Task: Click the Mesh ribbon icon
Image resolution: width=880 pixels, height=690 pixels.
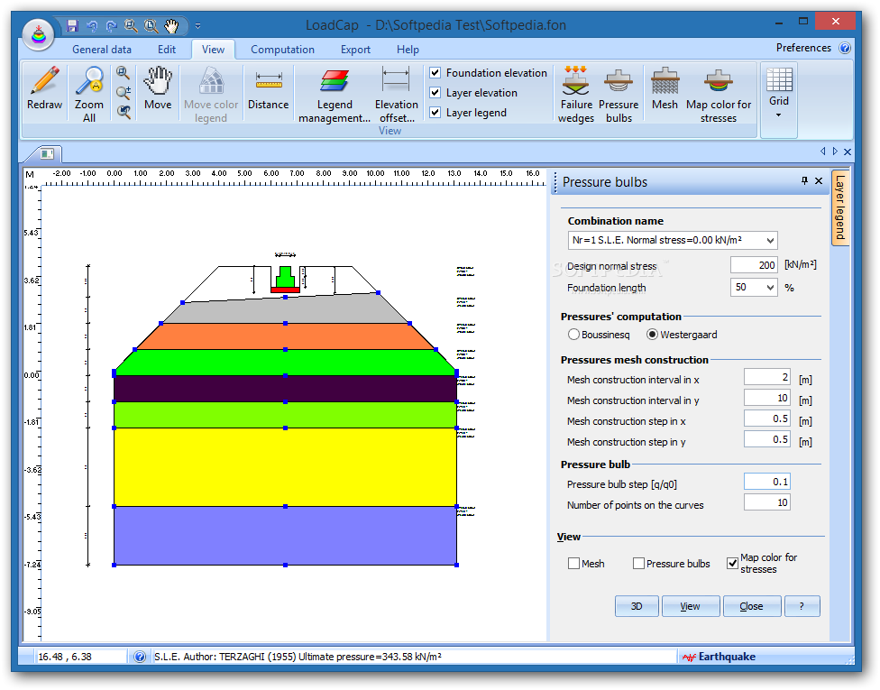Action: pos(665,80)
